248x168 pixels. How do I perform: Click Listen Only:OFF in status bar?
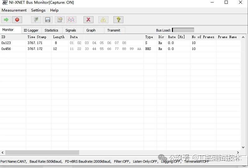145,161
